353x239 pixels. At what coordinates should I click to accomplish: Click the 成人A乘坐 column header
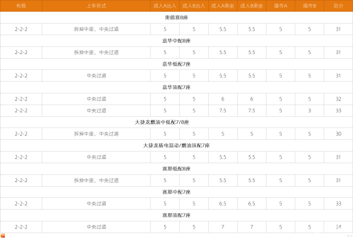click(x=222, y=6)
